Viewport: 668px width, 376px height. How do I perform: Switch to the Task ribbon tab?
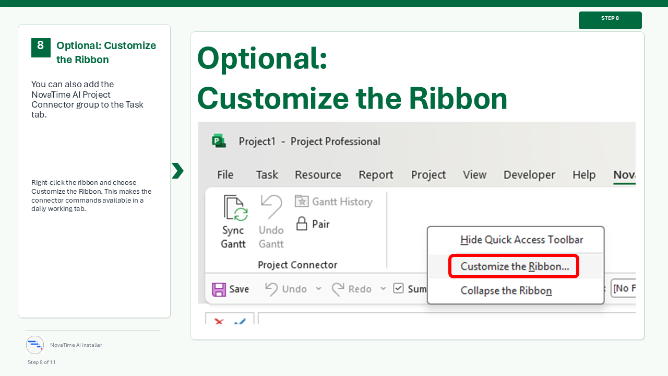click(x=267, y=175)
